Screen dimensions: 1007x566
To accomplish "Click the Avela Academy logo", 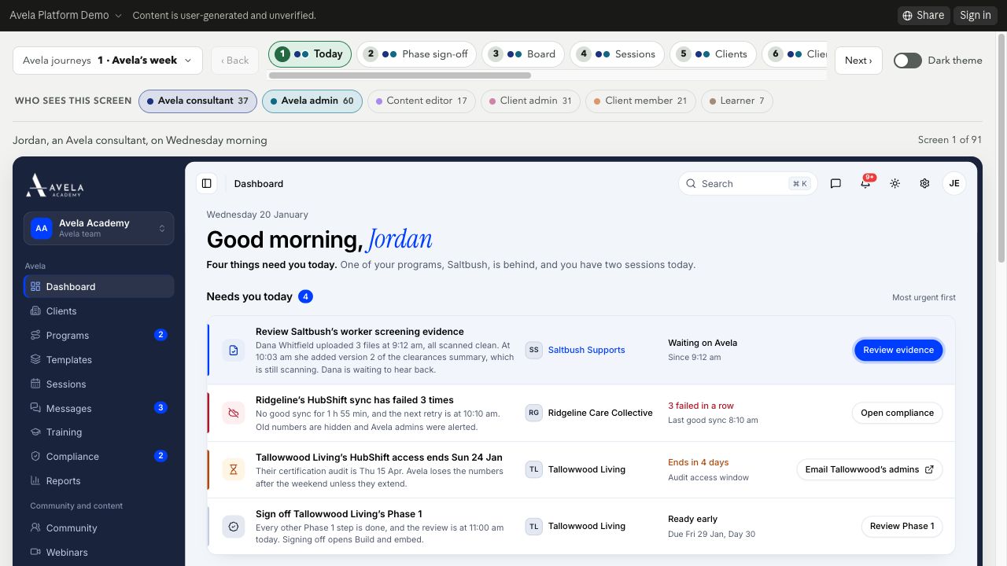I will [54, 185].
